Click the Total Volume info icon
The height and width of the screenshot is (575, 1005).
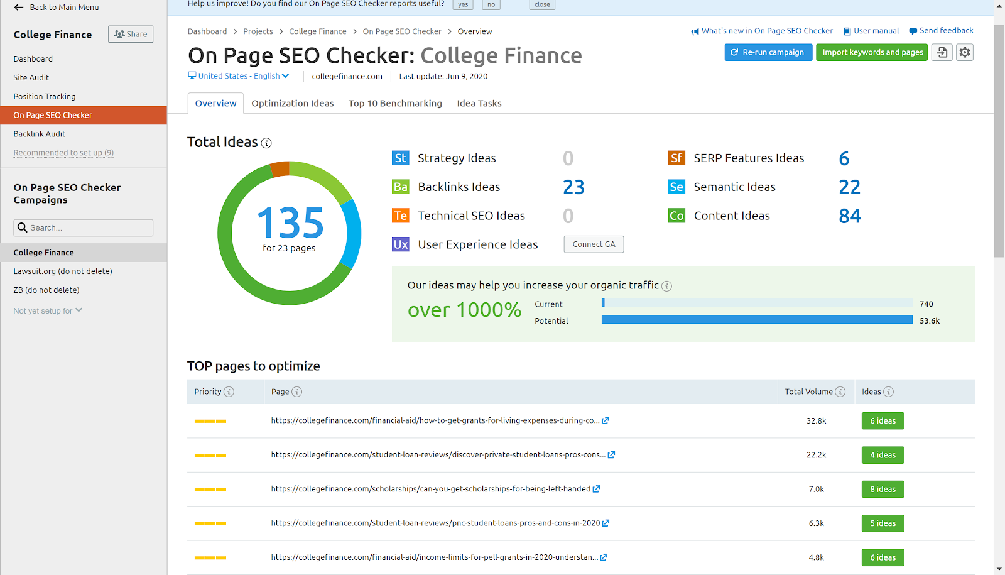(x=840, y=392)
